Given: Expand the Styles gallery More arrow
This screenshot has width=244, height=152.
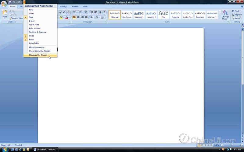Looking at the screenshot, I should 220,18.
